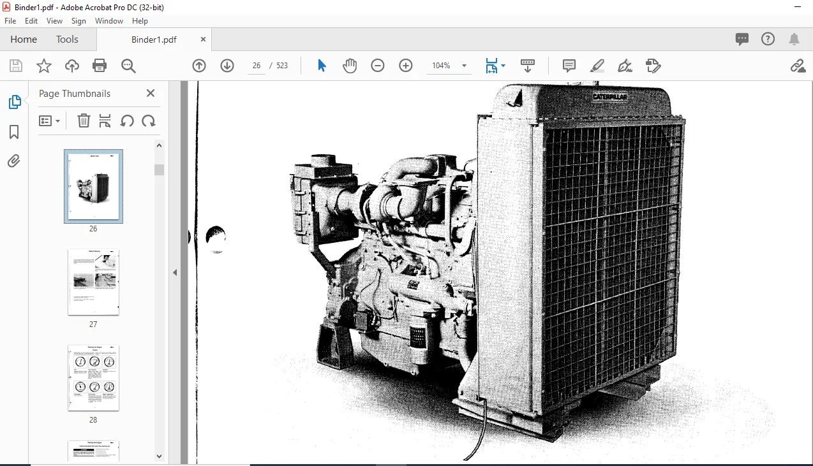The height and width of the screenshot is (466, 813).
Task: Add a sticky note comment
Action: (569, 66)
